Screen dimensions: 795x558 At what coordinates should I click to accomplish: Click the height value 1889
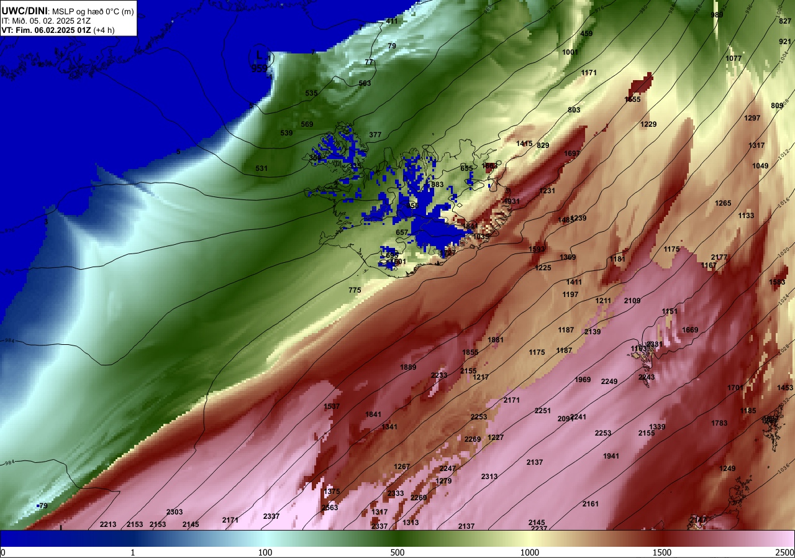(x=408, y=367)
